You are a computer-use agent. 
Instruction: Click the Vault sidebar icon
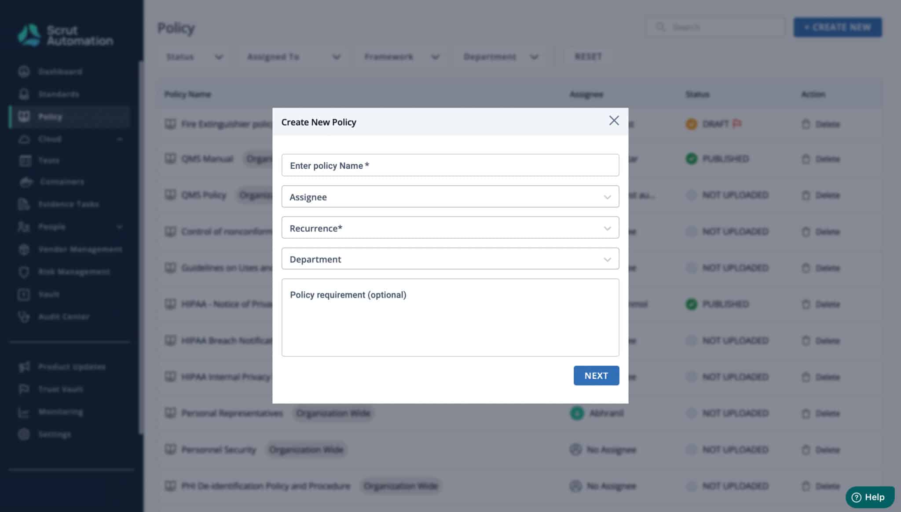tap(24, 294)
